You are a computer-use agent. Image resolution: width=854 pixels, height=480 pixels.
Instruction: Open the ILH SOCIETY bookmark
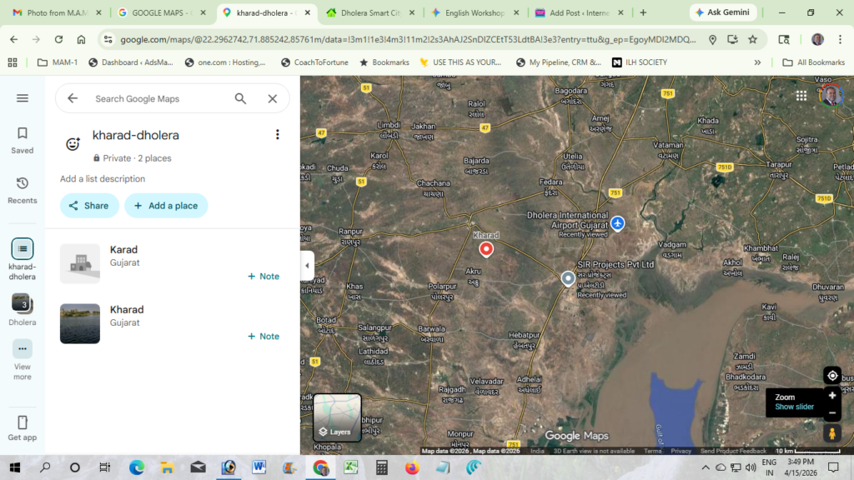[640, 62]
